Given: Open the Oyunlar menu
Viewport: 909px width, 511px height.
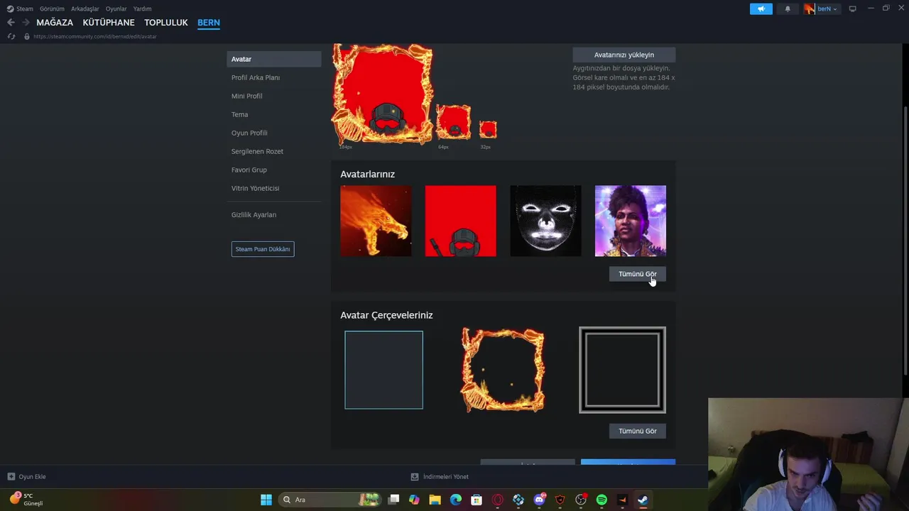Looking at the screenshot, I should point(116,9).
